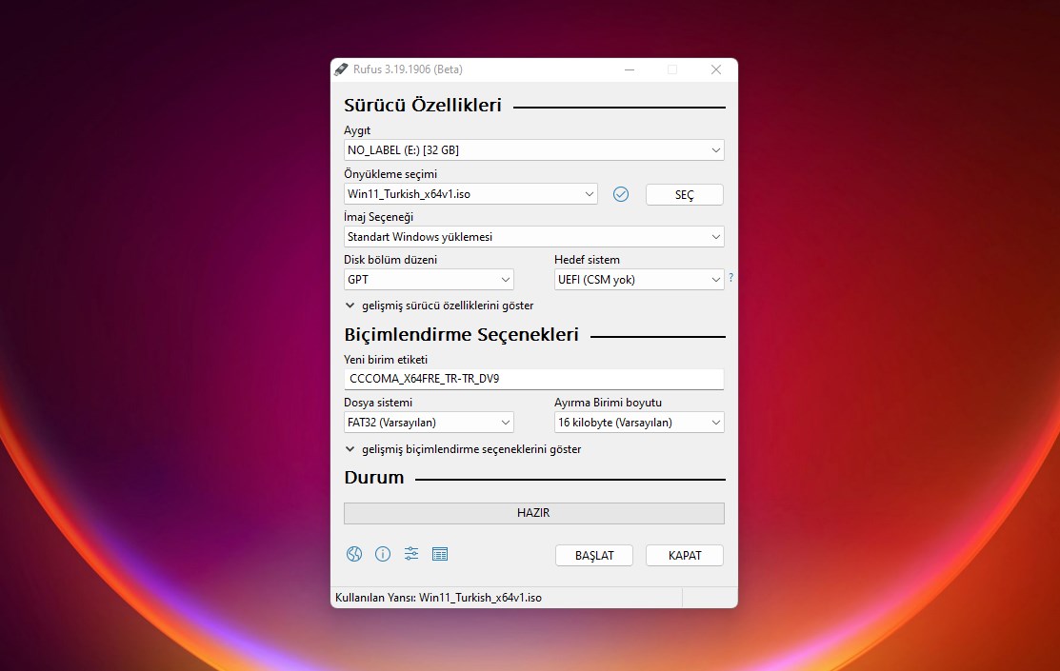Click the Sürücü Özellikleri heading
Viewport: 1060px width, 671px height.
pyautogui.click(x=423, y=106)
